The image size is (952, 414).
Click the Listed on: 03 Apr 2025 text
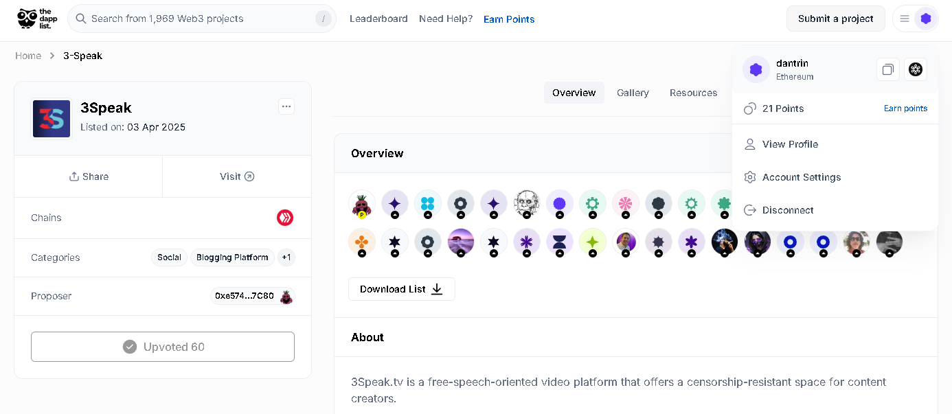click(x=133, y=127)
